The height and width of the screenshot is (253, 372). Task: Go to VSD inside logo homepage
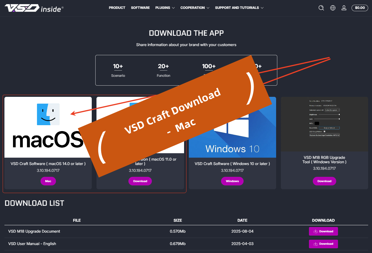tap(34, 8)
